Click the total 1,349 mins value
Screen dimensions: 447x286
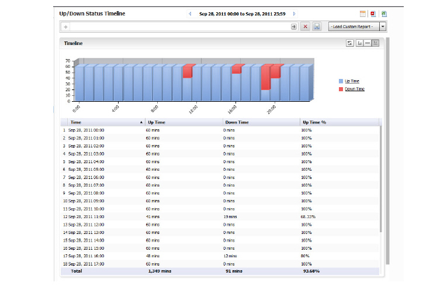[160, 271]
